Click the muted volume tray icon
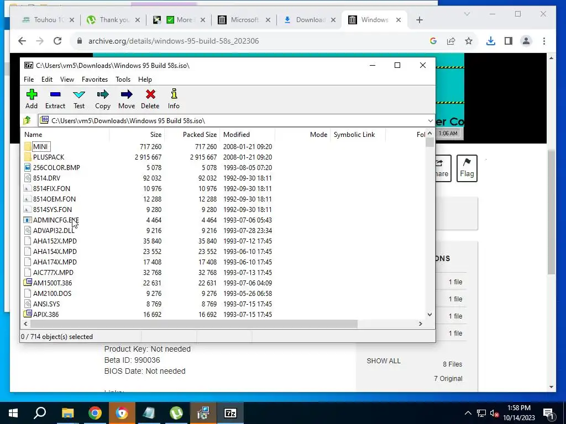This screenshot has width=566, height=424. click(x=494, y=414)
